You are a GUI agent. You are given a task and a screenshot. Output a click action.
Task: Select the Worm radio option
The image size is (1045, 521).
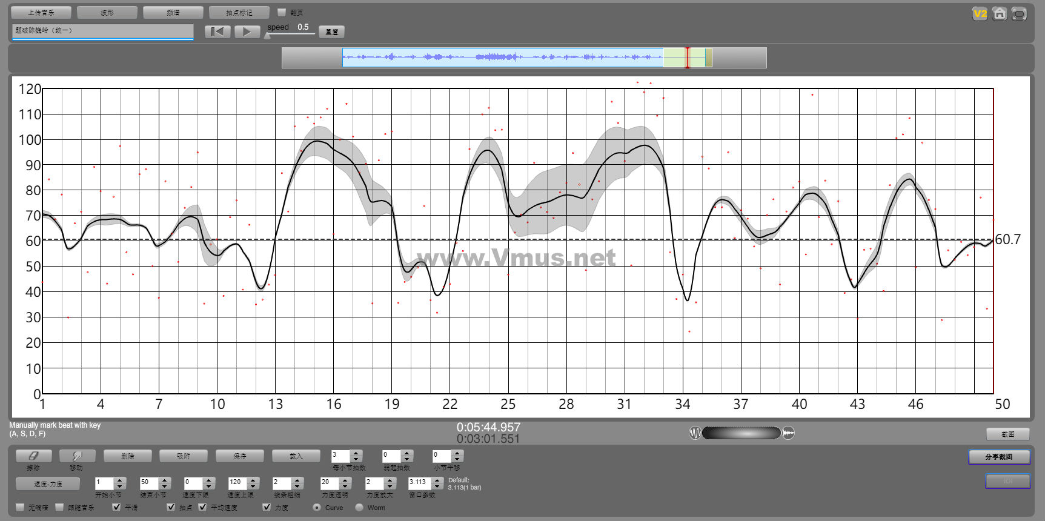(x=359, y=507)
